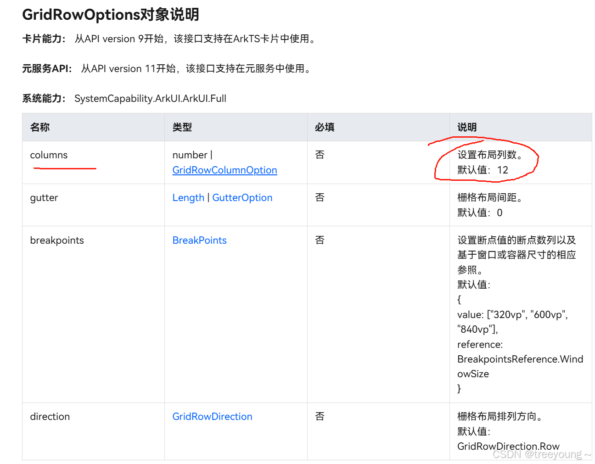Open the GridRowDirection link
Image resolution: width=595 pixels, height=464 pixels.
coord(212,416)
